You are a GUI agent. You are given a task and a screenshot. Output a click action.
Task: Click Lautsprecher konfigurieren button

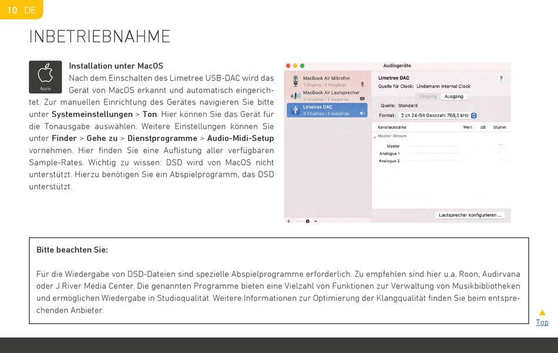(470, 215)
